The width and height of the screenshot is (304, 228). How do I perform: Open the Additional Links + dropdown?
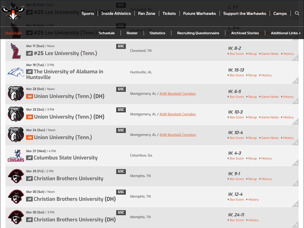286,33
